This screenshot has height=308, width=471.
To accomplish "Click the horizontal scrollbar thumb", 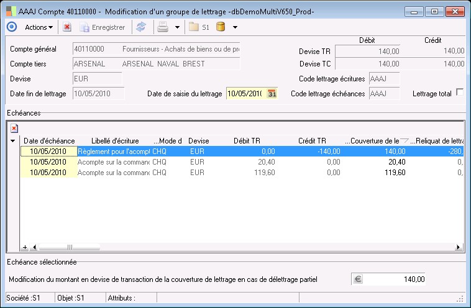I will pos(70,247).
